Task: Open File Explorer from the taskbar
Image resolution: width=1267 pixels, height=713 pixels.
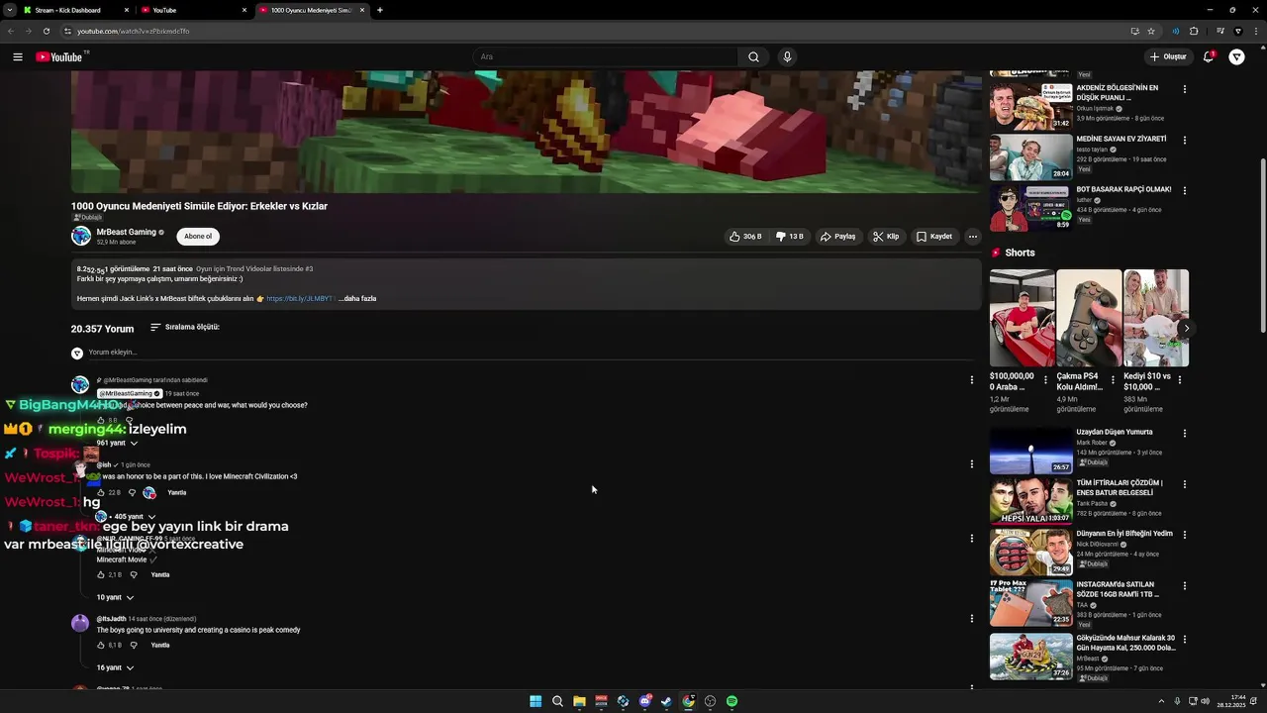Action: 579,701
